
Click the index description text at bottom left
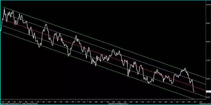click(x=19, y=104)
